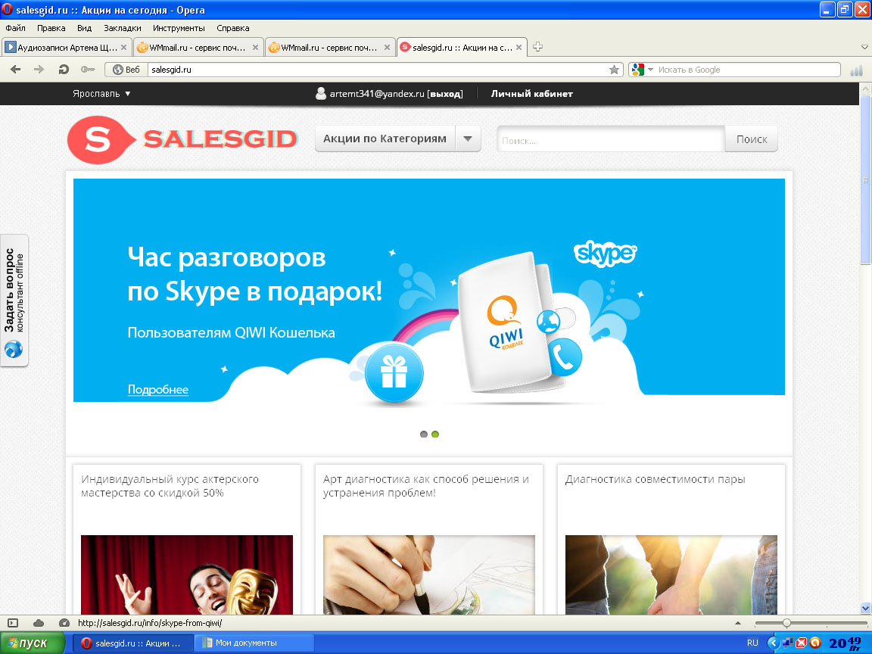Reload the page with the refresh icon
The height and width of the screenshot is (654, 872).
[64, 70]
